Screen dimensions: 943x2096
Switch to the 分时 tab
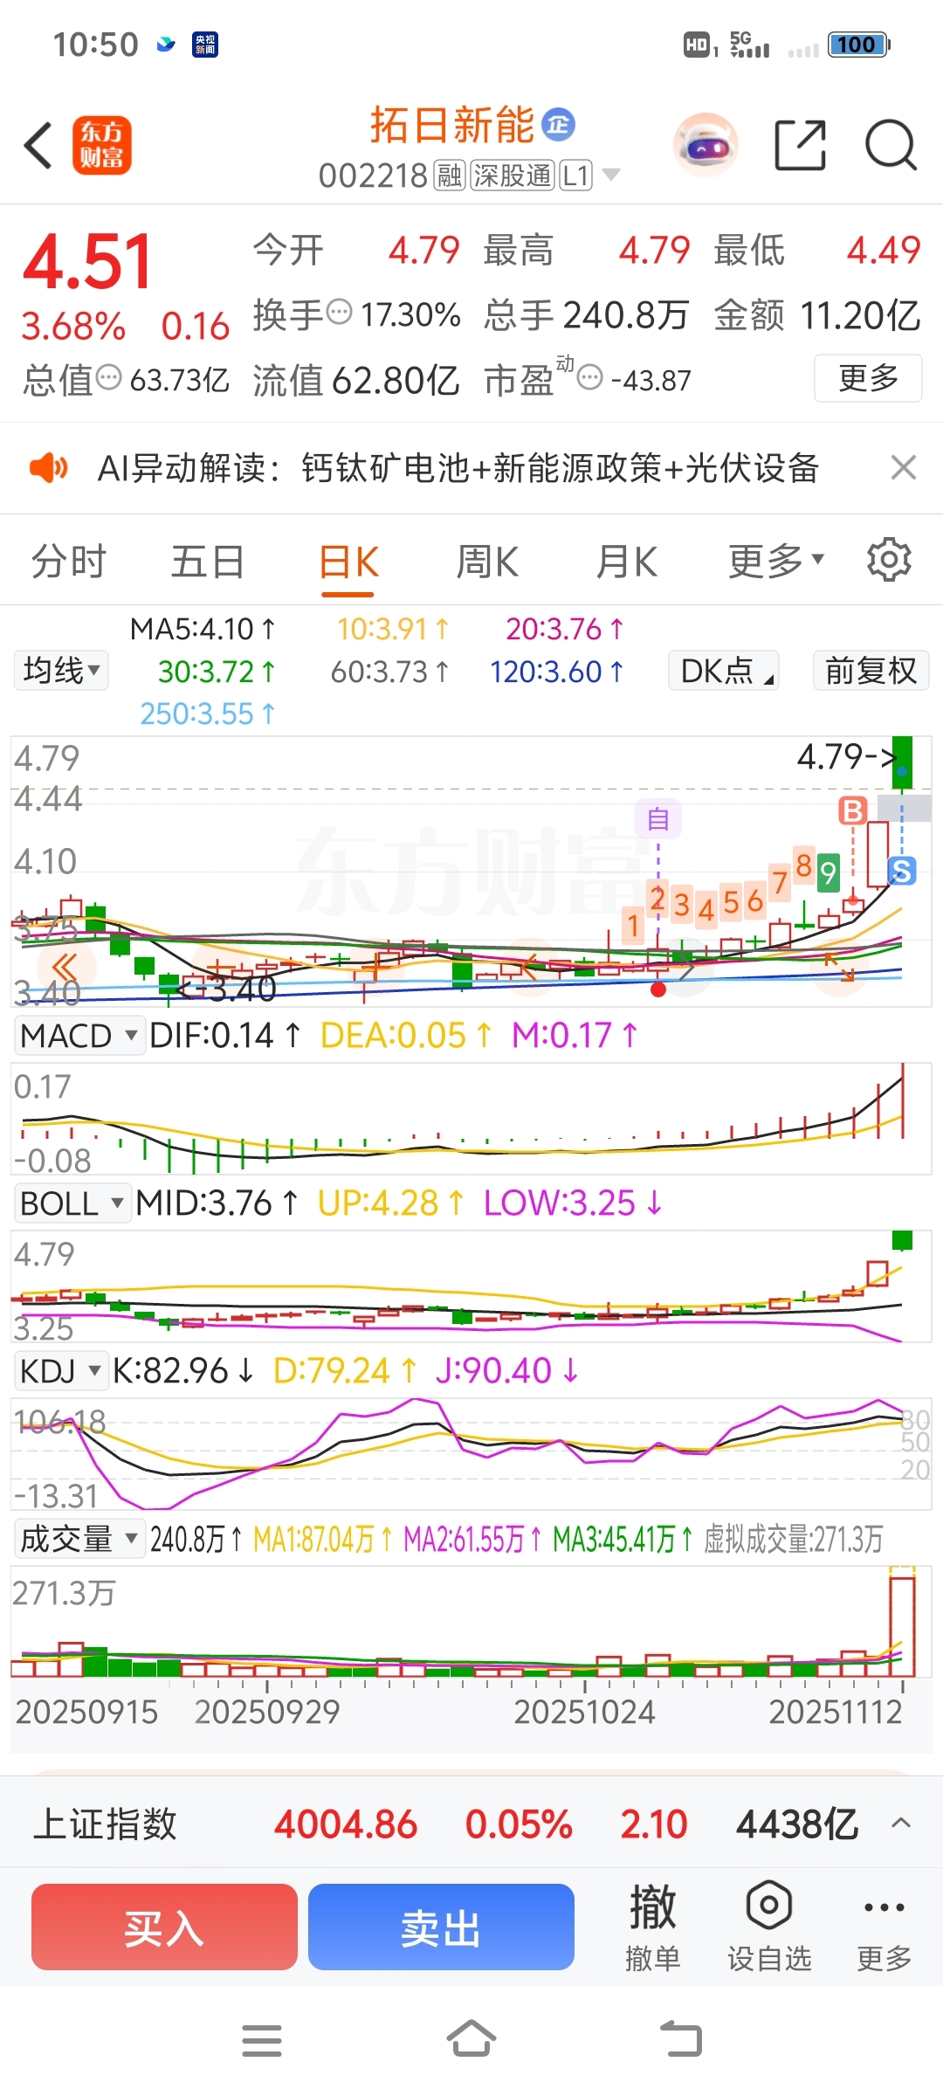pos(68,562)
